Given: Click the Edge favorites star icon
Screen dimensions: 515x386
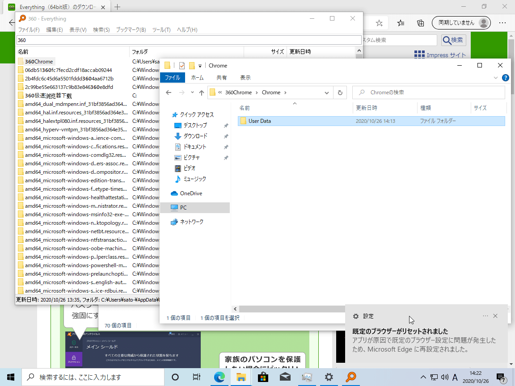Looking at the screenshot, I should pyautogui.click(x=379, y=23).
